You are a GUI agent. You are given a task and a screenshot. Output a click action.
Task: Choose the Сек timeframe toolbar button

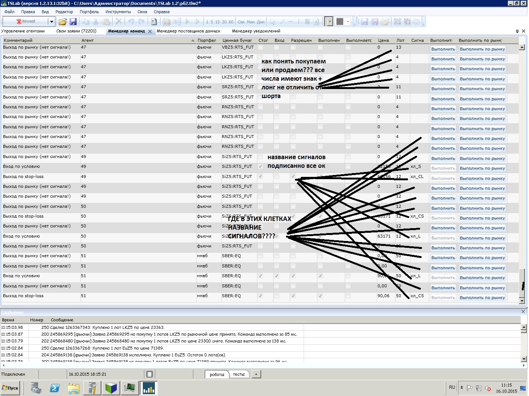point(241,22)
